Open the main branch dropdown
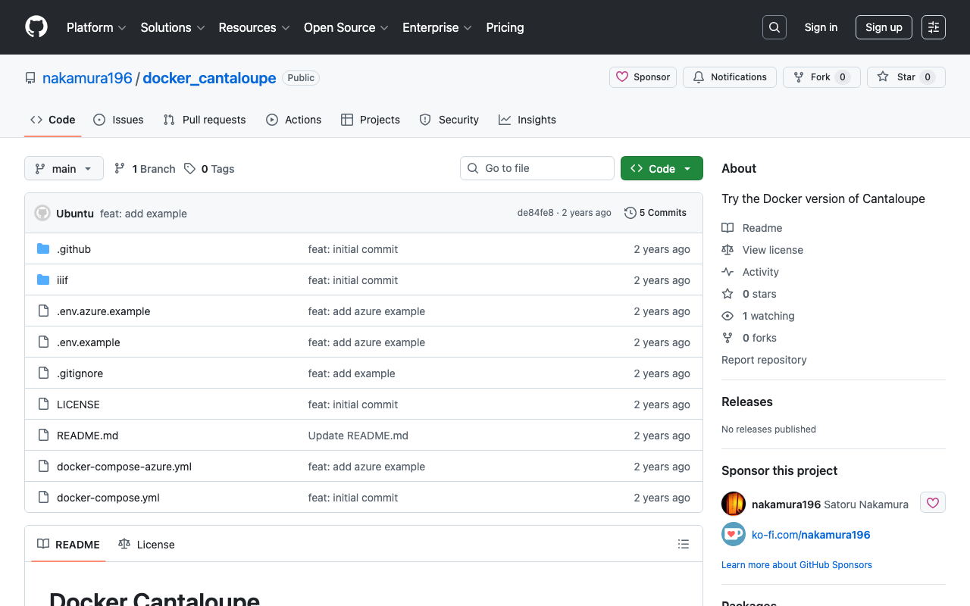Image resolution: width=970 pixels, height=606 pixels. point(64,168)
